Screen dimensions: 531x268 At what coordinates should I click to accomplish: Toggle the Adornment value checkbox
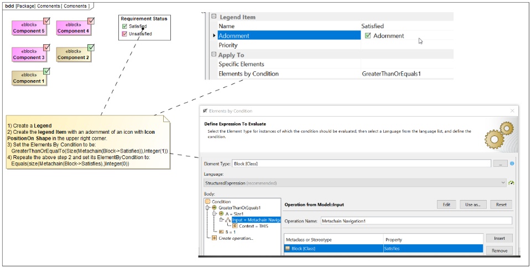(x=368, y=36)
